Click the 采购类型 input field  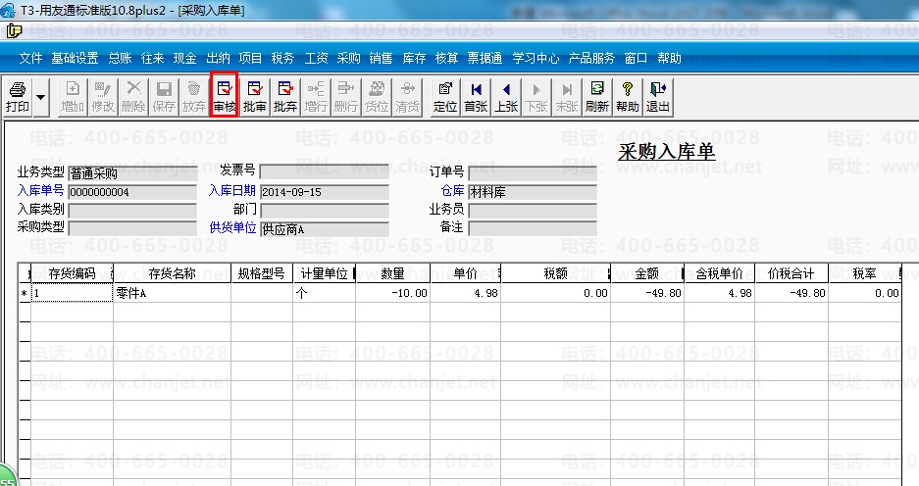point(132,228)
